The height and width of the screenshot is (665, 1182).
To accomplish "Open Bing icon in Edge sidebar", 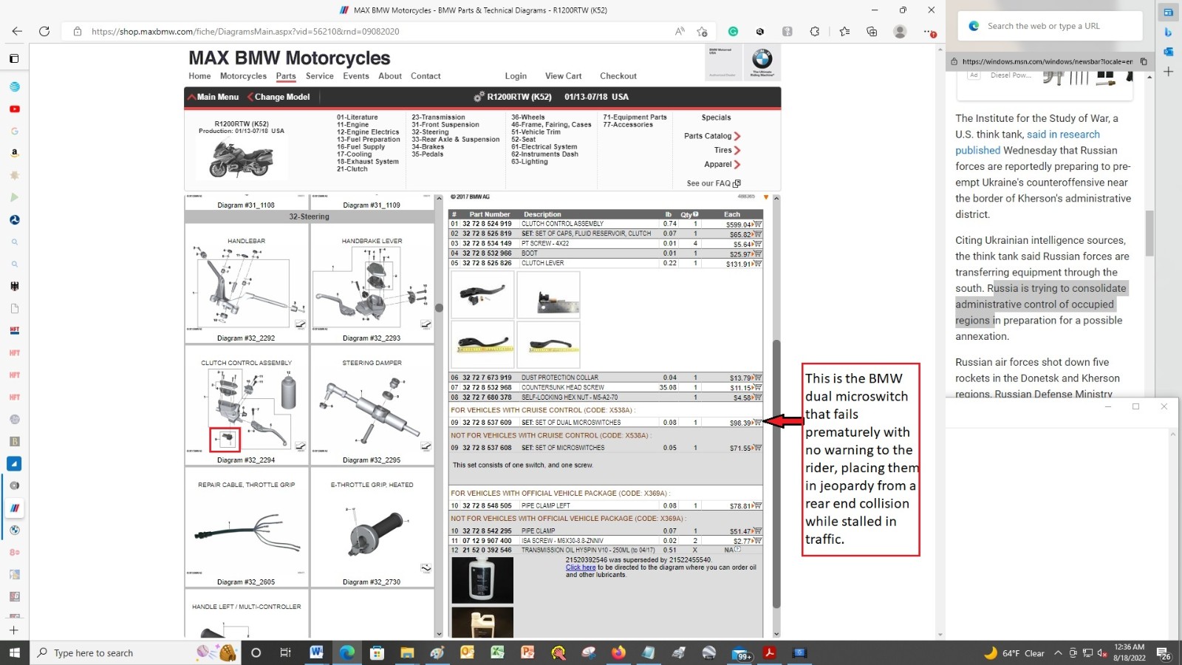I will click(1168, 32).
